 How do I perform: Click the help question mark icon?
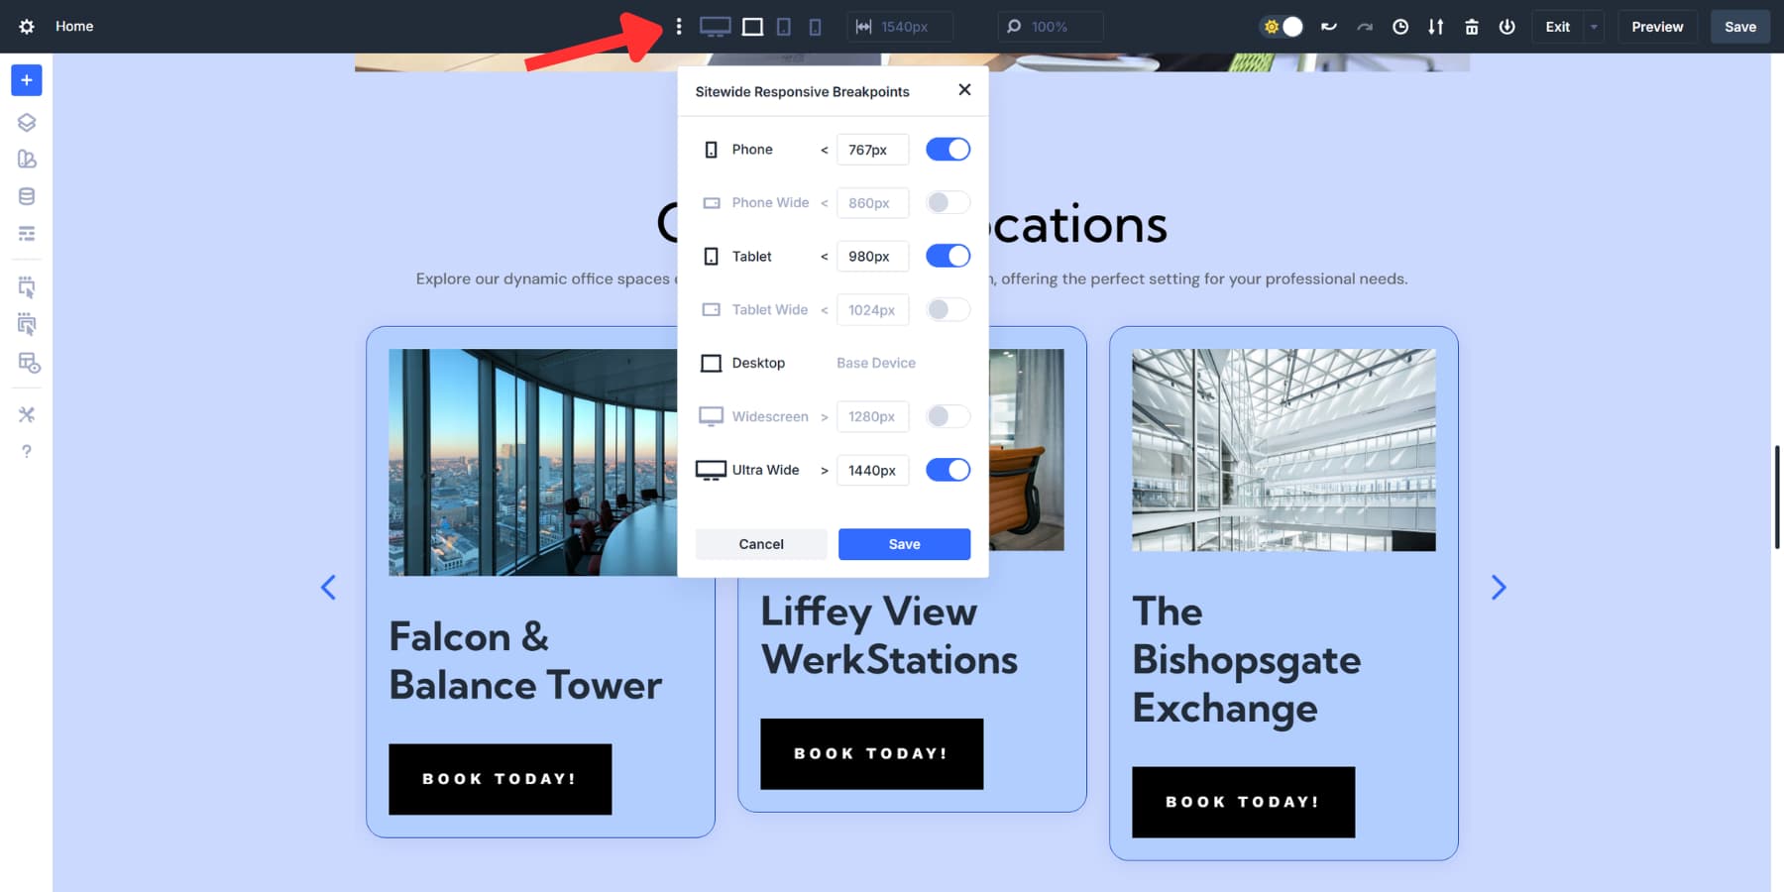tap(27, 451)
